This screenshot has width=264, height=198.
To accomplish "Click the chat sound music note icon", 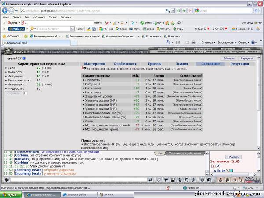I will 194,180.
